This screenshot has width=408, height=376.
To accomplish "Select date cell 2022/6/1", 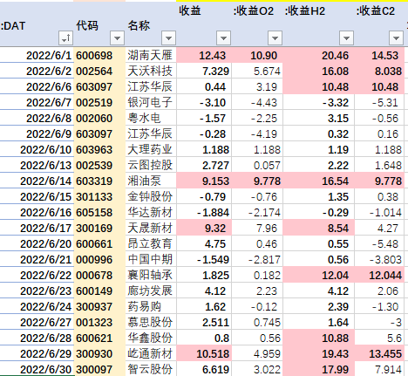I will (37, 55).
